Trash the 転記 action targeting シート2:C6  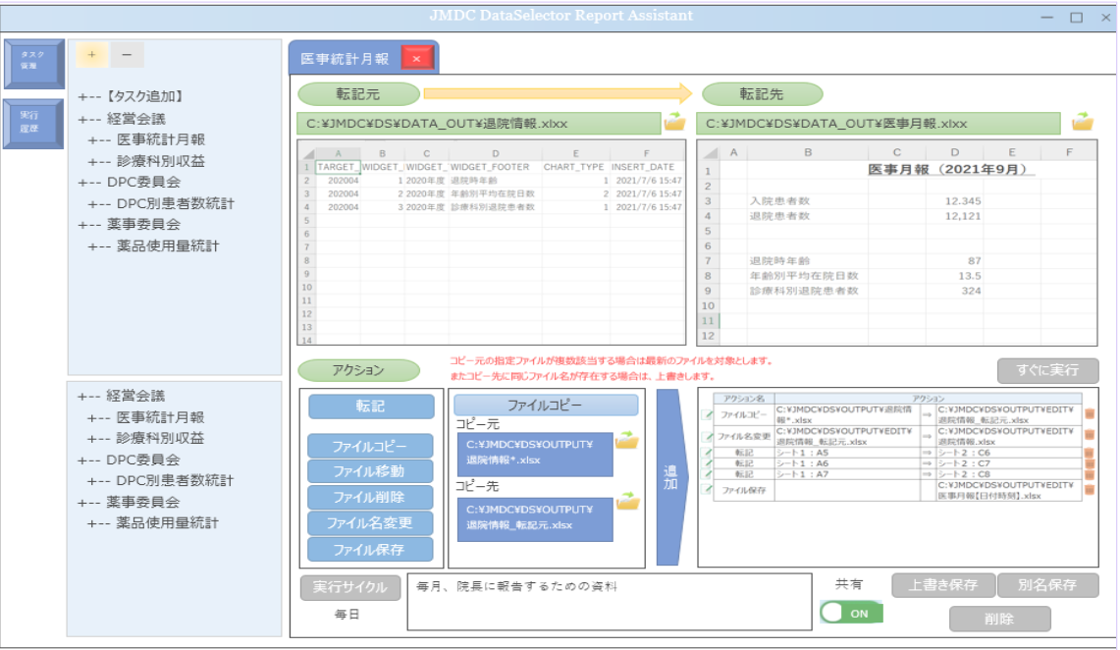tap(1090, 452)
